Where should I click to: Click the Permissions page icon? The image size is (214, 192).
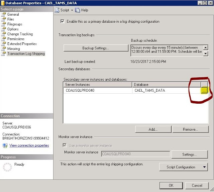[x=3, y=39]
